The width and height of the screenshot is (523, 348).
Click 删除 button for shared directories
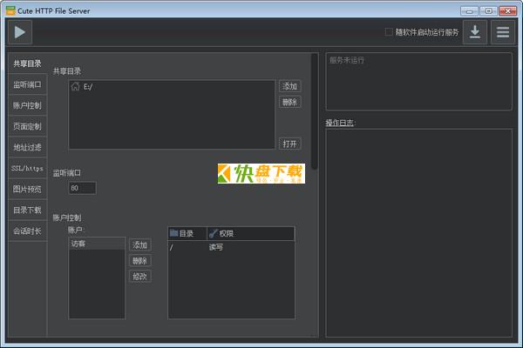point(290,102)
